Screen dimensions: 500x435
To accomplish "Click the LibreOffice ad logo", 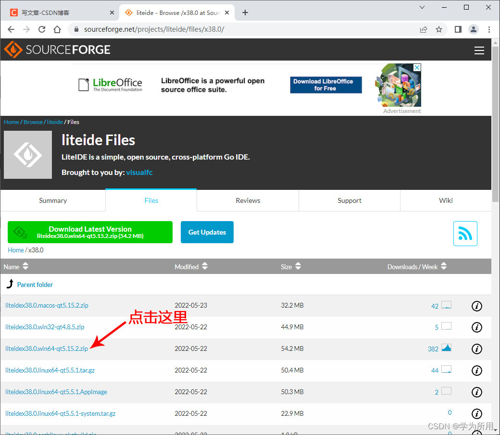I will [110, 85].
